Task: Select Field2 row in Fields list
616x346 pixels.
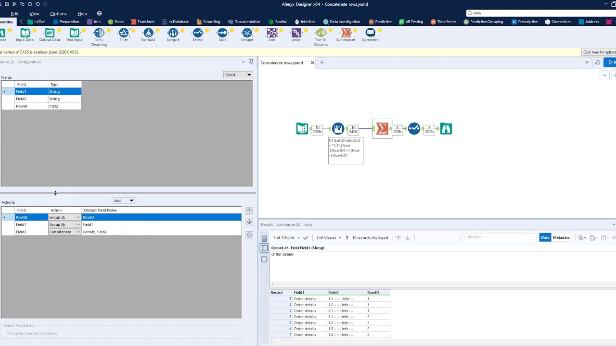Action: point(41,99)
